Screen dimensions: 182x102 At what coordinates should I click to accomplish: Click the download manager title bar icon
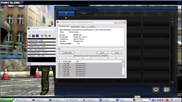[x=58, y=22]
